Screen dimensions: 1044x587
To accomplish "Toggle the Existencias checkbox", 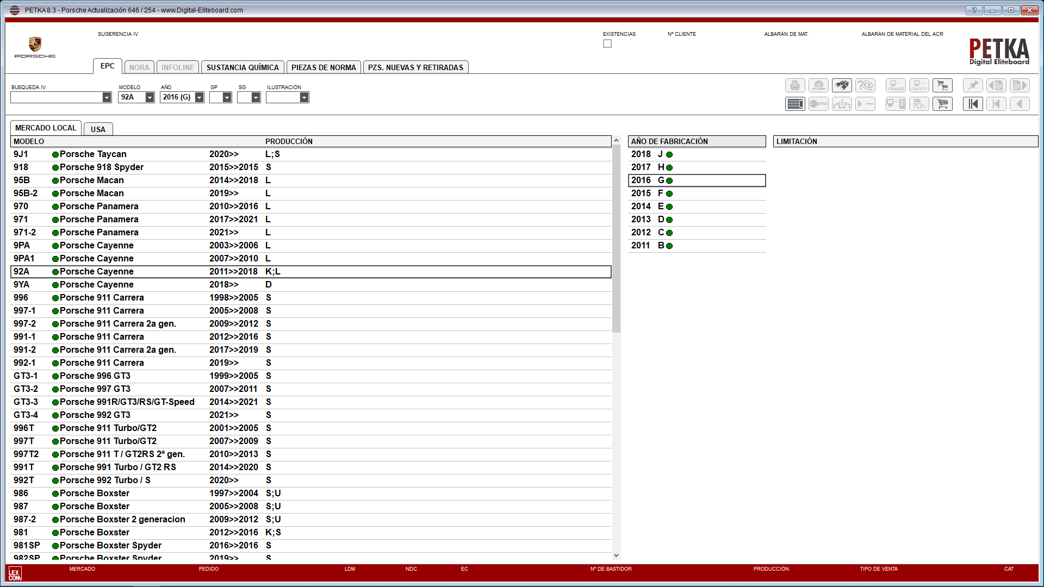I will pyautogui.click(x=607, y=43).
